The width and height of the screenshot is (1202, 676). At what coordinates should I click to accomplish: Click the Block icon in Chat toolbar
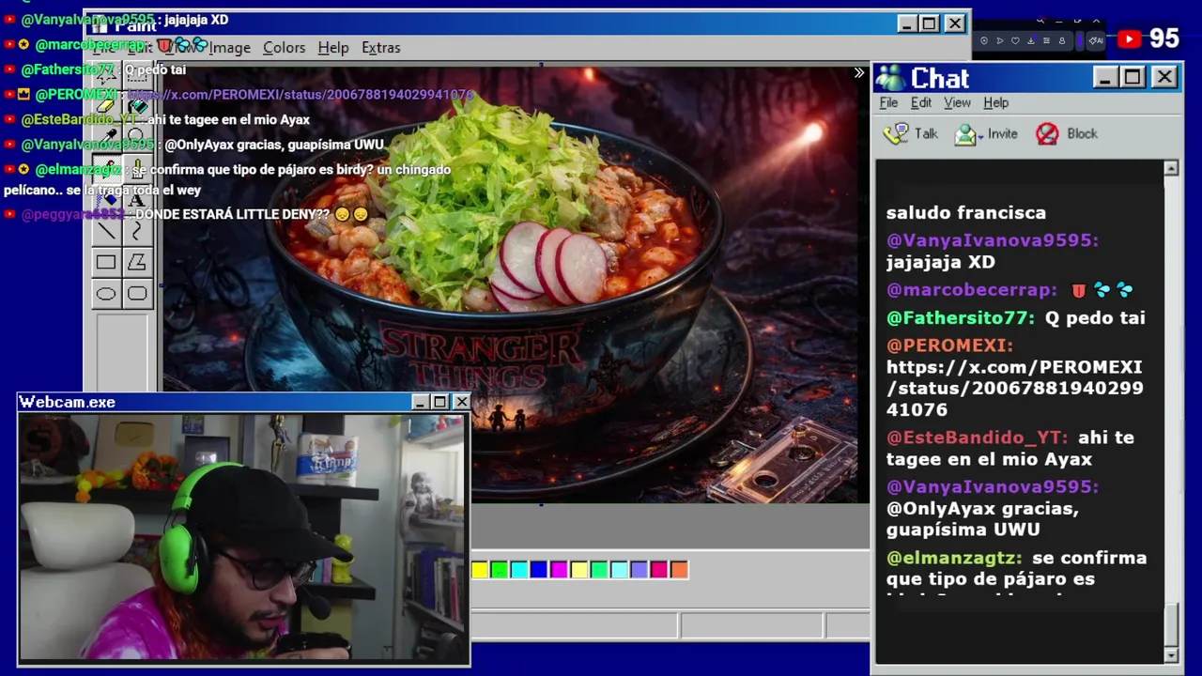tap(1047, 134)
